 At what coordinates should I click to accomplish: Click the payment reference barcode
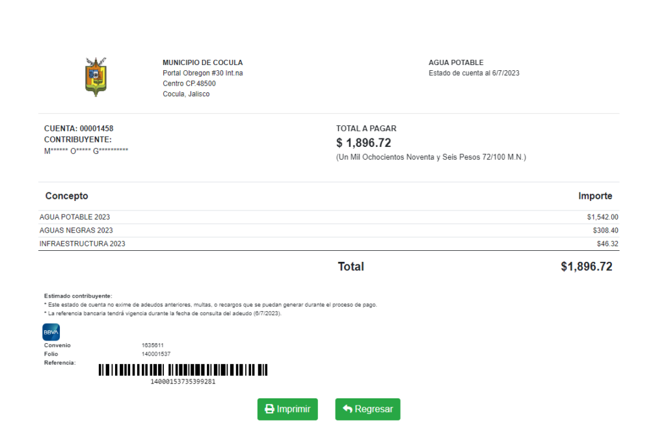183,370
